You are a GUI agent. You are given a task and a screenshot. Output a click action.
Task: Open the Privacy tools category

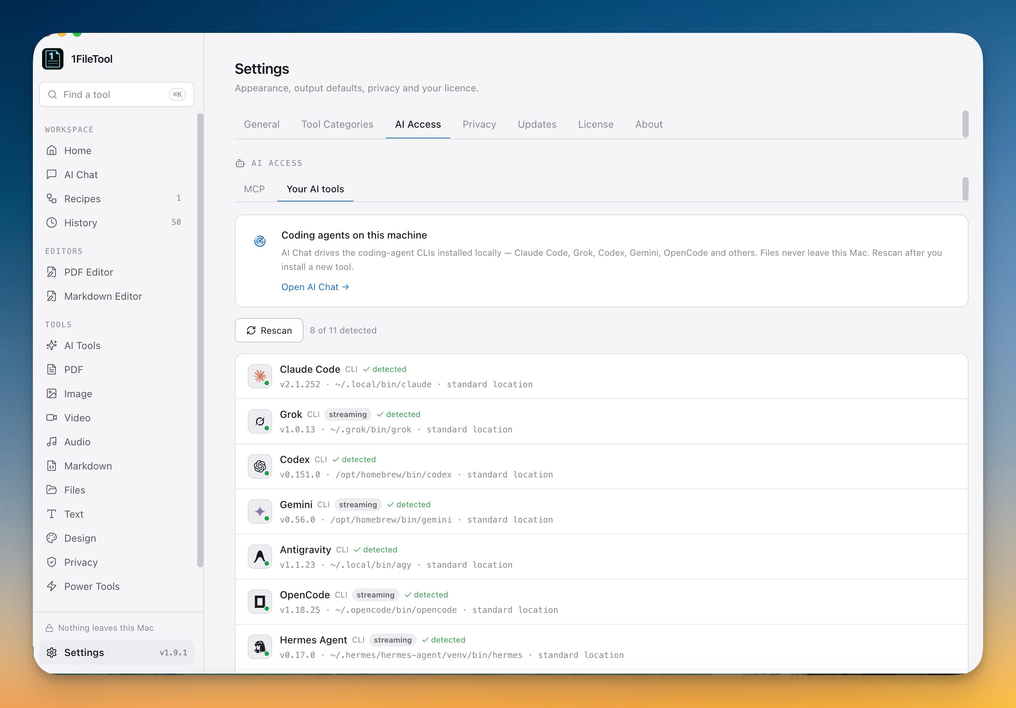(116, 562)
